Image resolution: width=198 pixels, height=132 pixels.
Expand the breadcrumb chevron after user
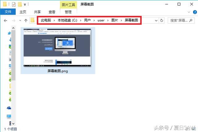click(x=108, y=20)
